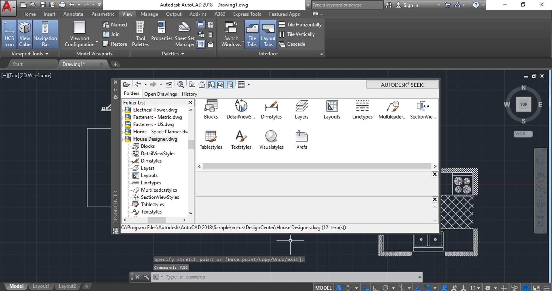Switch to Open Drawings tab

tap(161, 94)
